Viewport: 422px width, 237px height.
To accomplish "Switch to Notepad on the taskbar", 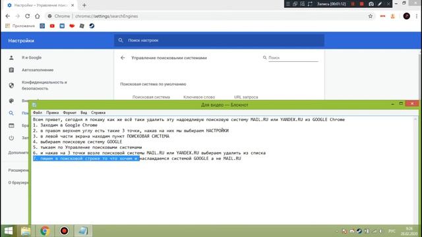I will [83, 231].
